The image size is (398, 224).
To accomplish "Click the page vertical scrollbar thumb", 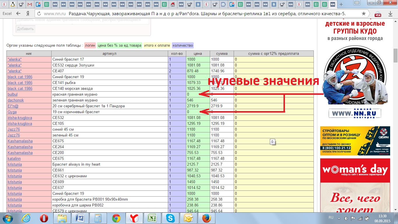I will (x=395, y=55).
